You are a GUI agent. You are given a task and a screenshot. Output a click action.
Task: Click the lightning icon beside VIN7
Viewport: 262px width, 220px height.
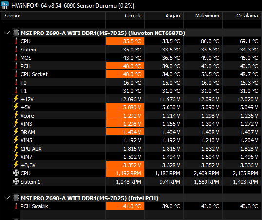tap(16, 156)
